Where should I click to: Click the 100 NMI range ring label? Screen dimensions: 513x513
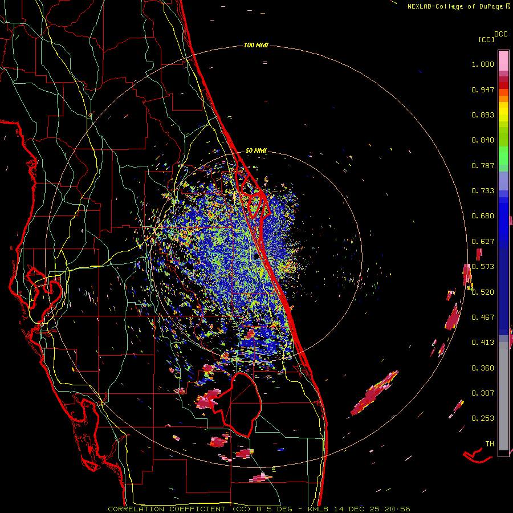[256, 45]
